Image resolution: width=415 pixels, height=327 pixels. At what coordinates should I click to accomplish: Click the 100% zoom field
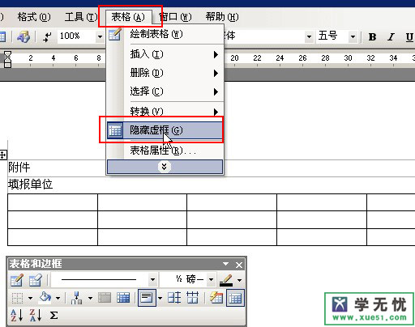click(76, 36)
